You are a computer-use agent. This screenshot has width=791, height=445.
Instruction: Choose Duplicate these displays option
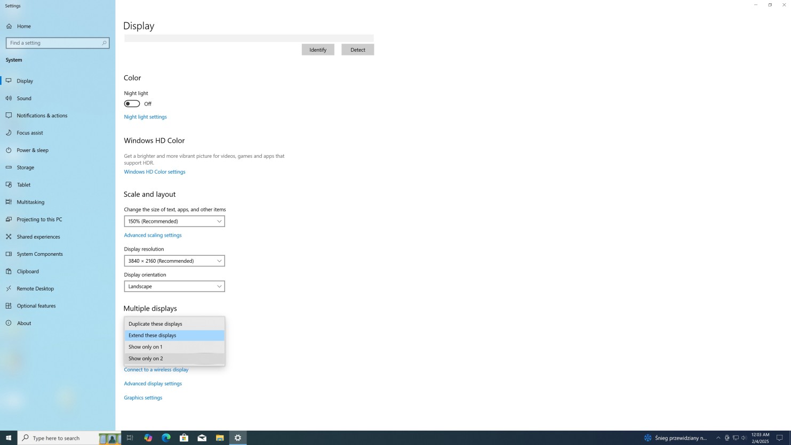click(174, 324)
